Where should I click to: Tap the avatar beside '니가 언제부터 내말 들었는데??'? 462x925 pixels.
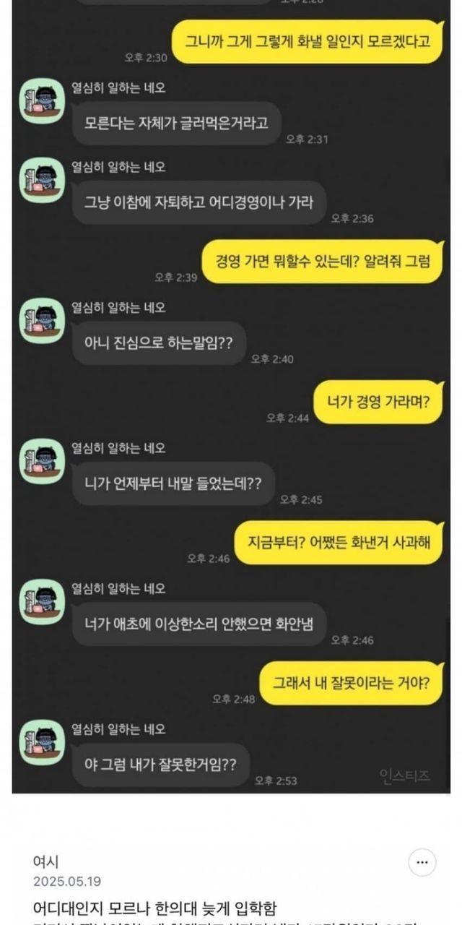tap(41, 461)
